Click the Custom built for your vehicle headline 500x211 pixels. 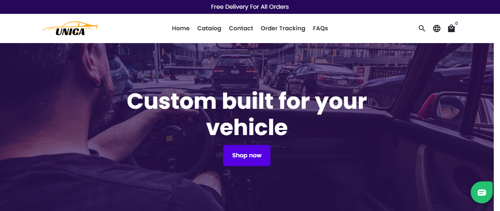point(247,114)
